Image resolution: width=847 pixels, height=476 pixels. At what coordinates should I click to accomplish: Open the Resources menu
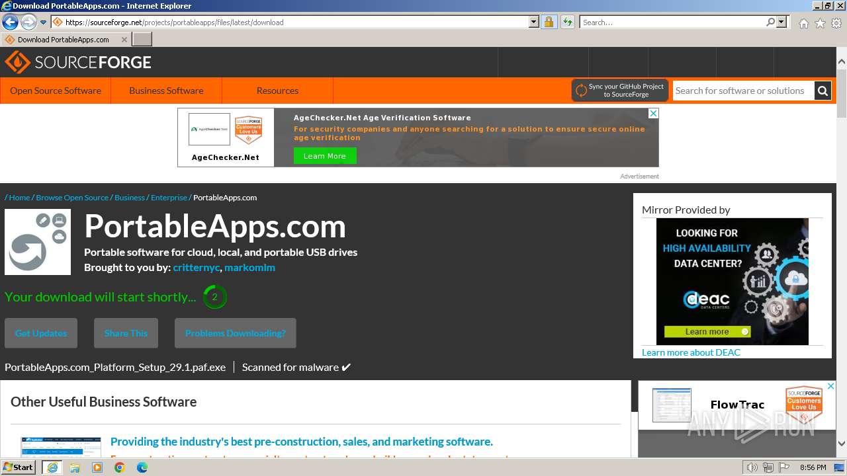click(277, 91)
